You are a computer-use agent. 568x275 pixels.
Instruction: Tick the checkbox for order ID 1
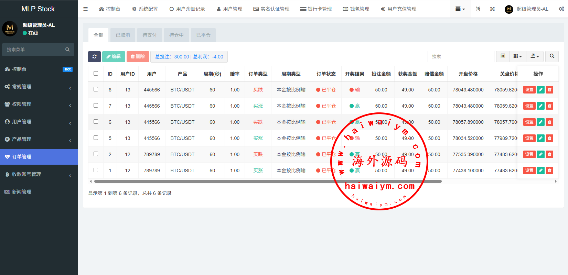pyautogui.click(x=96, y=170)
